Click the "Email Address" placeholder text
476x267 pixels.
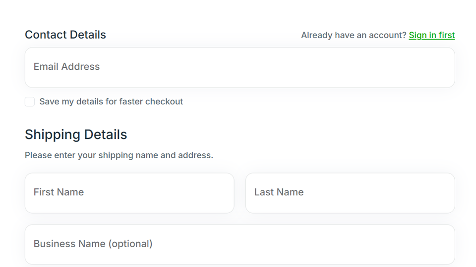(66, 67)
